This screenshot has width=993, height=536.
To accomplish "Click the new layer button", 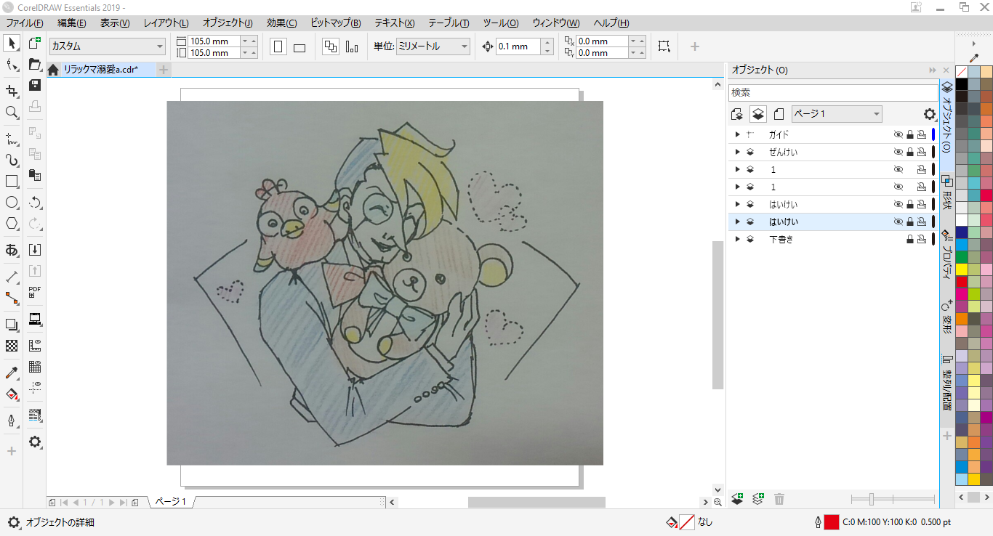I will pos(737,499).
